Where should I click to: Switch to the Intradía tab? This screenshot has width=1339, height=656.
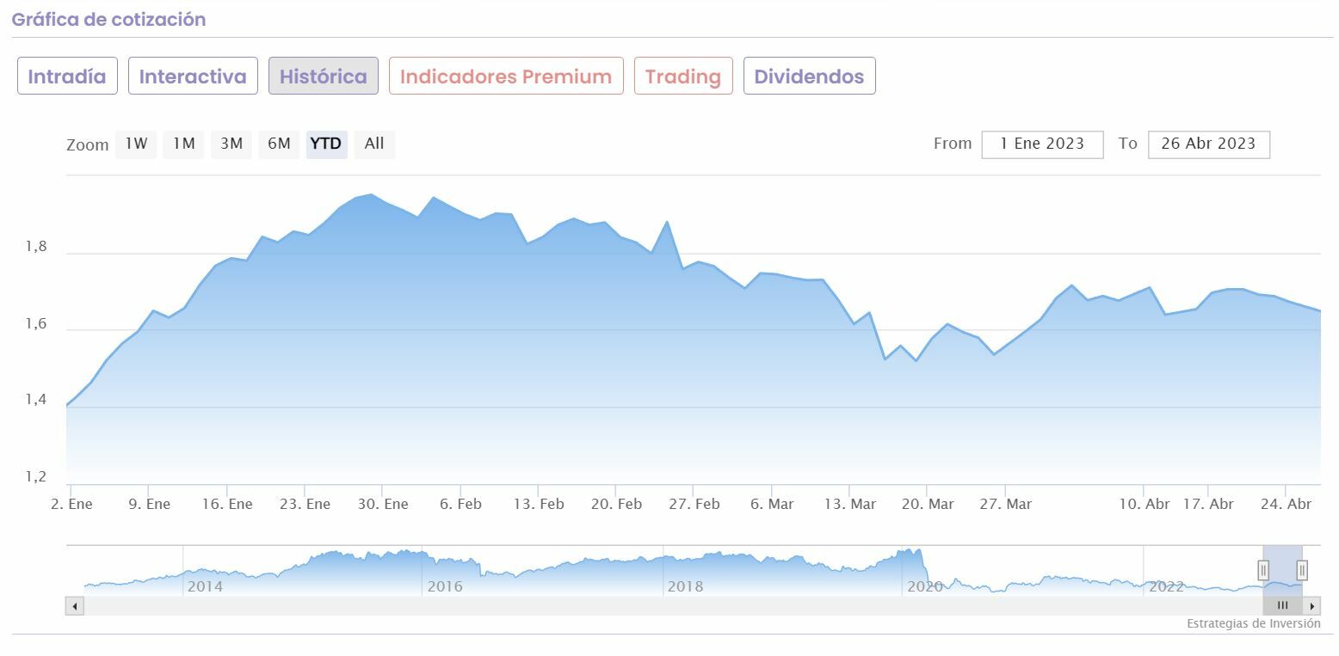[67, 77]
